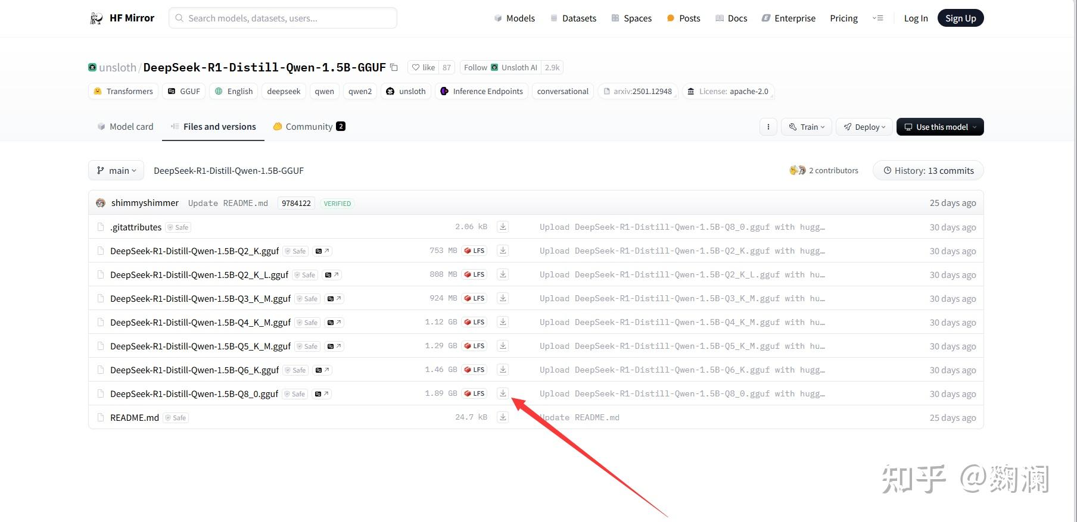Click the deepseek tag
The height and width of the screenshot is (522, 1077).
click(284, 91)
